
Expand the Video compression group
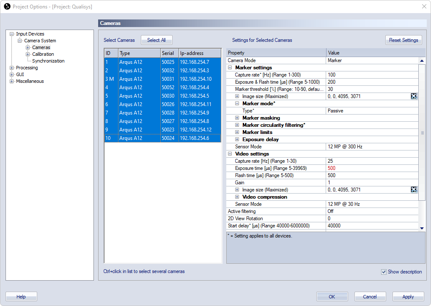tap(237, 197)
